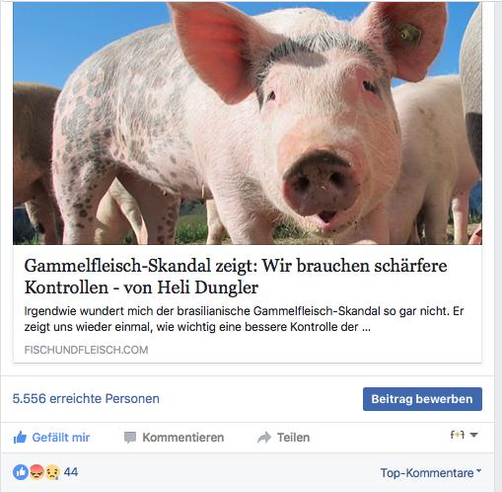Screen dimensions: 502x492
Task: Click the Teilen share arrow icon
Action: click(264, 438)
